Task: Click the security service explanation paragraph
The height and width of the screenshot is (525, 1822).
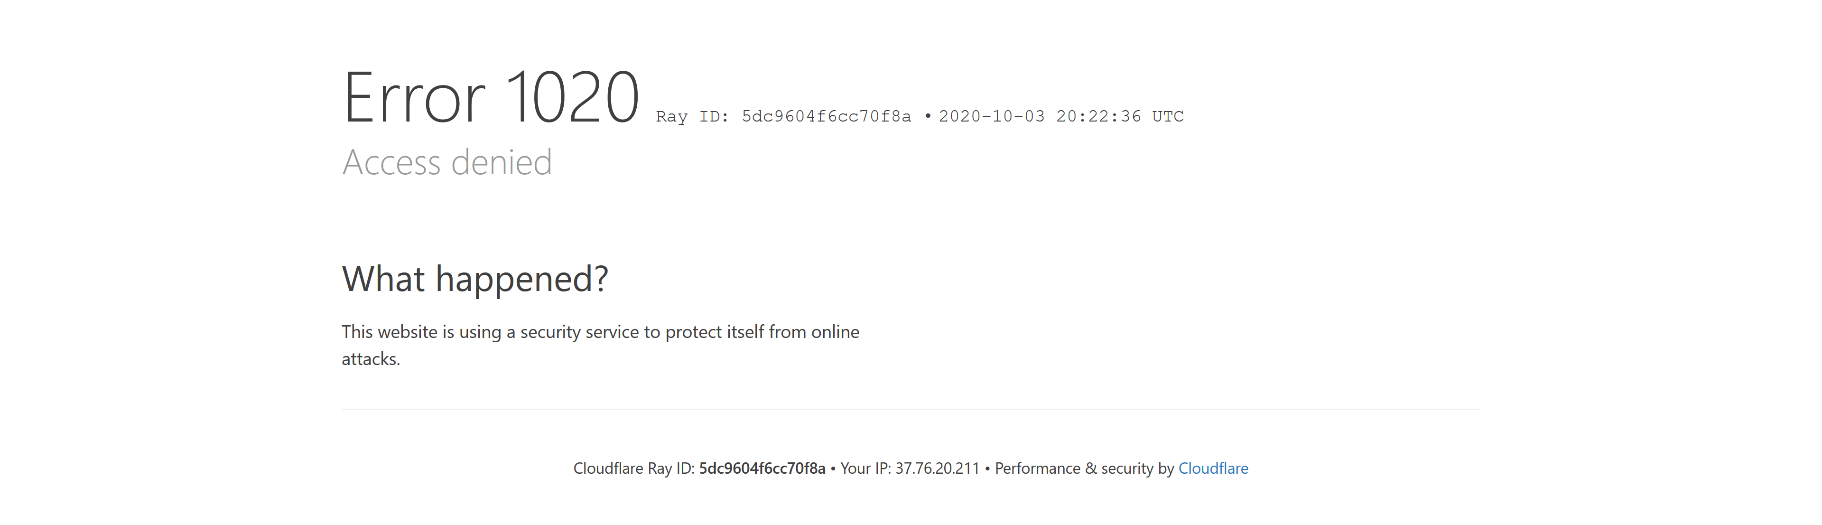Action: (x=601, y=345)
